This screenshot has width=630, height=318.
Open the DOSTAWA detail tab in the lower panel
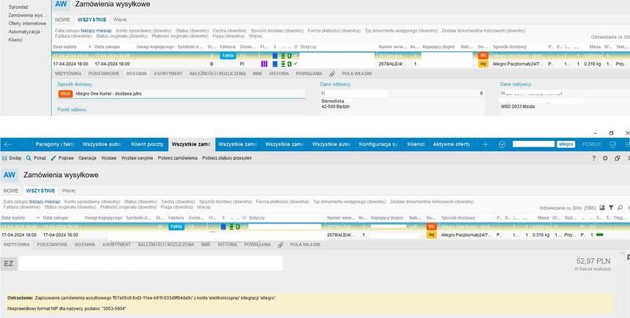(x=85, y=245)
